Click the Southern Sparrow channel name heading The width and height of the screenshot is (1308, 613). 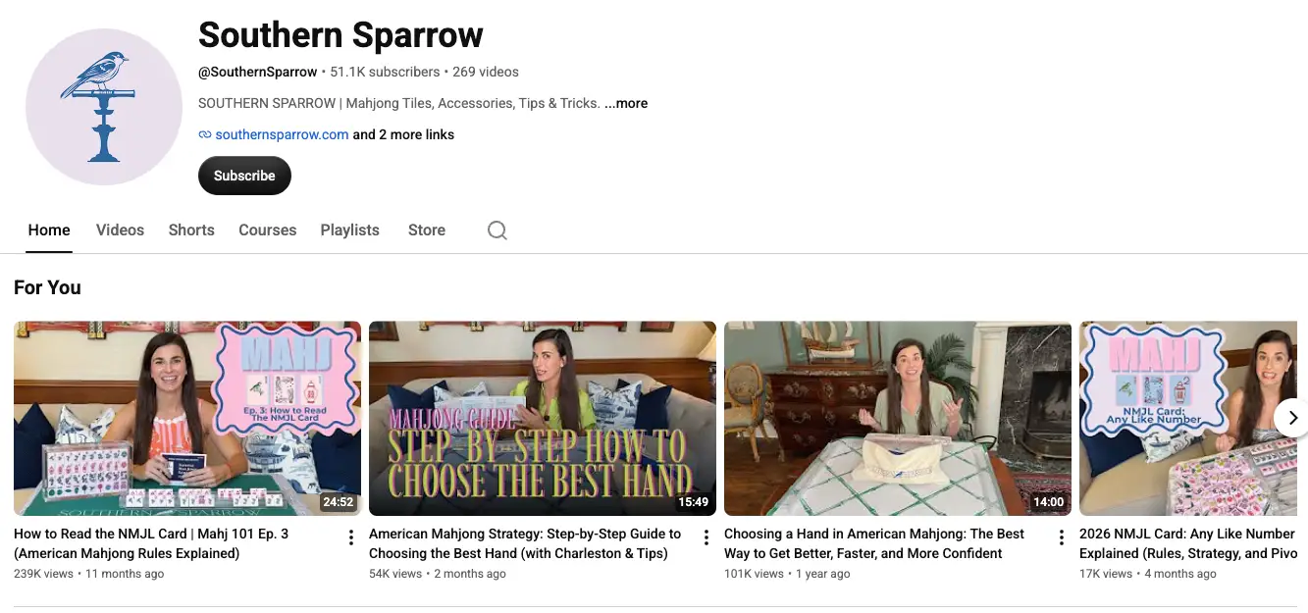pos(340,35)
